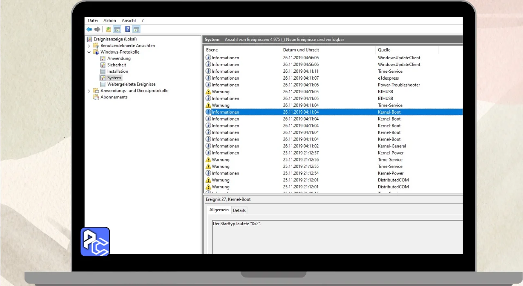Expand Anwendungs- und Dienstprotokolle node
Image resolution: width=523 pixels, height=286 pixels.
coord(89,91)
